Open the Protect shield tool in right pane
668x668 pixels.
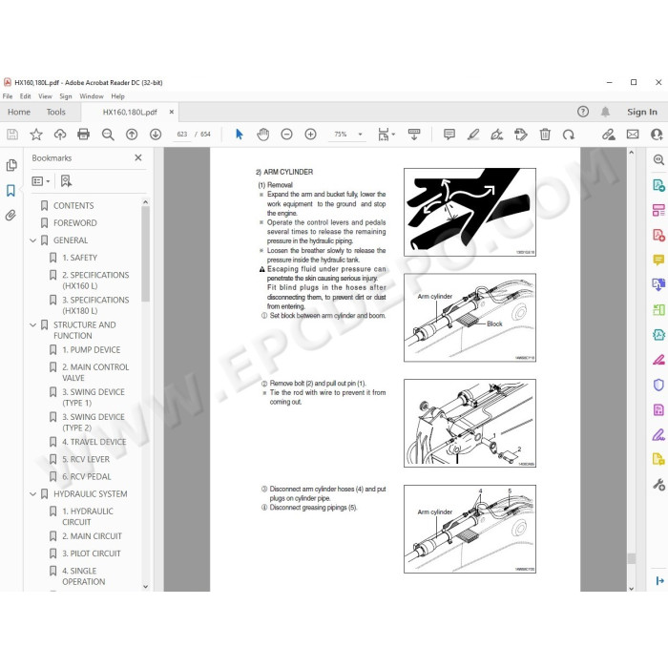pos(658,385)
